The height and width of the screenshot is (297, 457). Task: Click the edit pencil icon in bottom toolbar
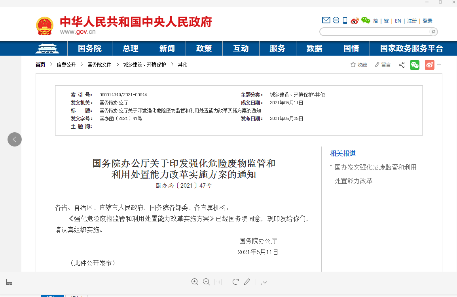click(x=247, y=282)
